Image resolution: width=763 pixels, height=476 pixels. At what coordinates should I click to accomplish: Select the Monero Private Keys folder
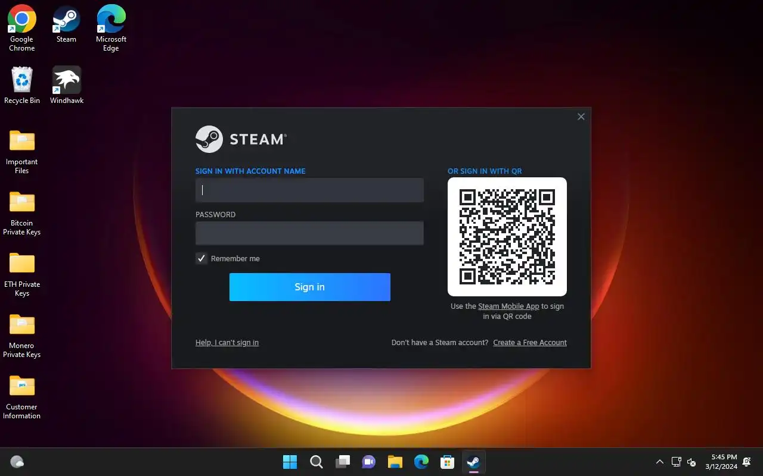[x=22, y=336]
